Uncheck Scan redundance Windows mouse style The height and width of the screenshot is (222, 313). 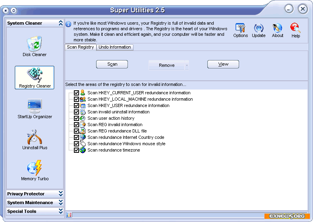coord(76,144)
